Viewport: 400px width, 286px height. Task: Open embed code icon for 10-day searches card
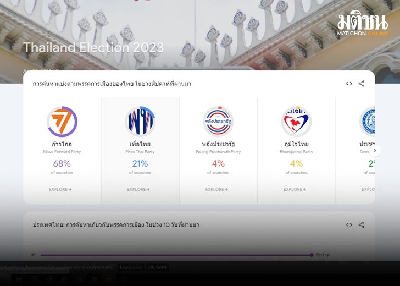(349, 225)
